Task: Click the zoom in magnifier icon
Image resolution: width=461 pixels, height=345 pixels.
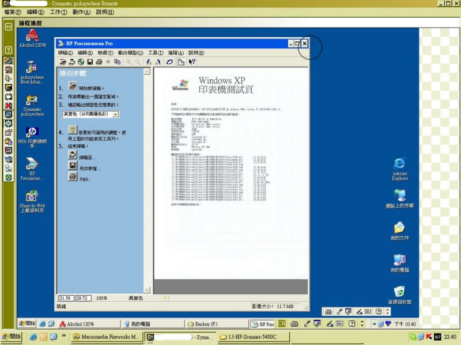Action: tap(129, 62)
